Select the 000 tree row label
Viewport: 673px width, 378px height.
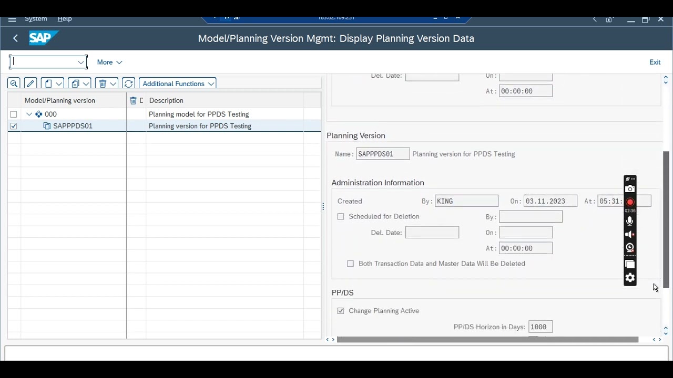[x=50, y=114]
